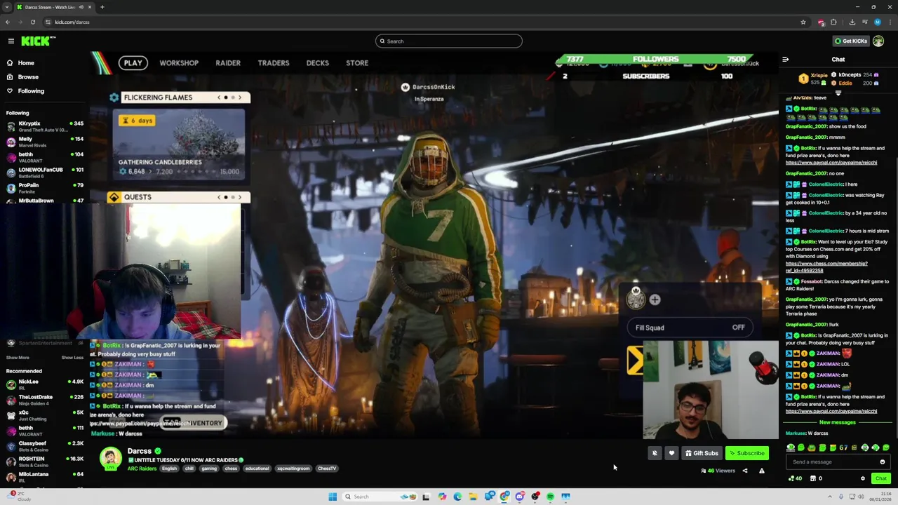Viewport: 898px width, 505px height.
Task: Click the channel points icon showing 40
Action: point(795,478)
